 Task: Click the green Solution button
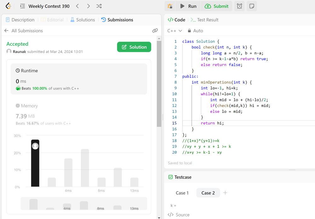[x=134, y=47]
